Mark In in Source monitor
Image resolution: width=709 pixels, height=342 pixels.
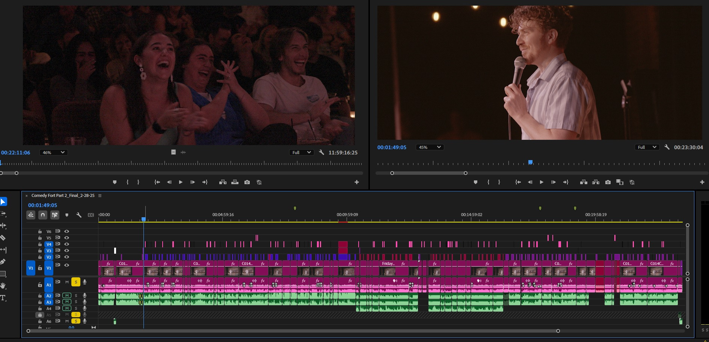[x=128, y=182]
